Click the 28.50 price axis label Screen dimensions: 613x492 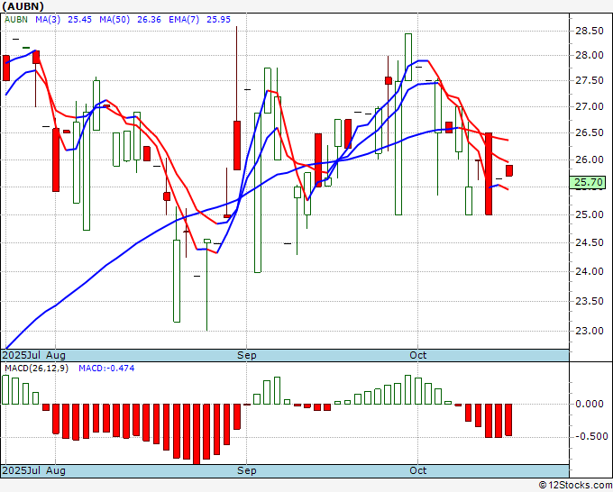click(590, 31)
